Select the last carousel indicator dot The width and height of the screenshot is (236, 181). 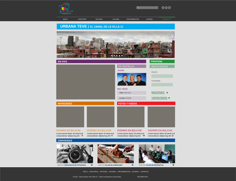122,56
